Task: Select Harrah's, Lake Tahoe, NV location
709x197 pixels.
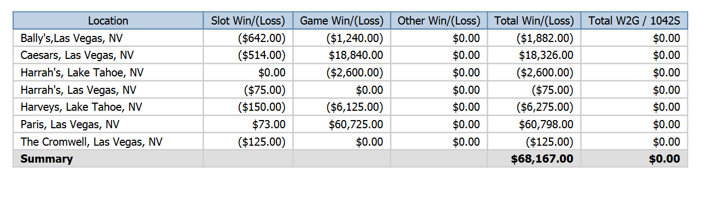Action: [108, 73]
